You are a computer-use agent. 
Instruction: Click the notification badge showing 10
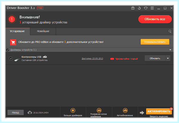pos(171,109)
